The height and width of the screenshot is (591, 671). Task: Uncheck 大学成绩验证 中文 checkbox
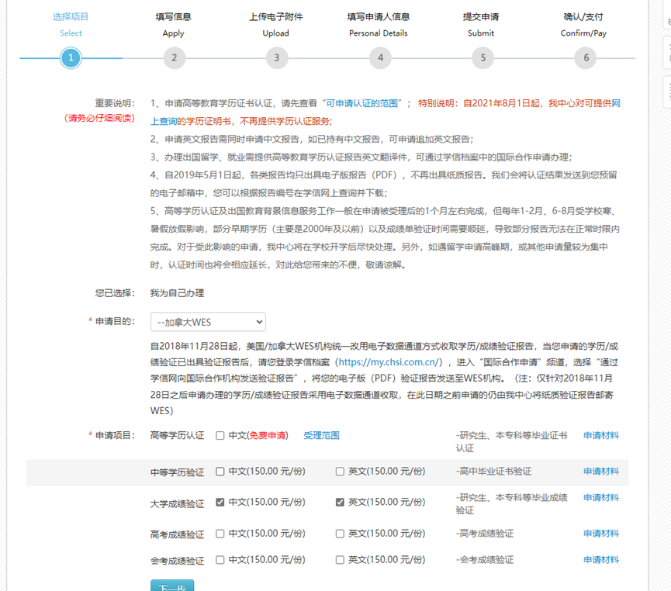(x=220, y=503)
